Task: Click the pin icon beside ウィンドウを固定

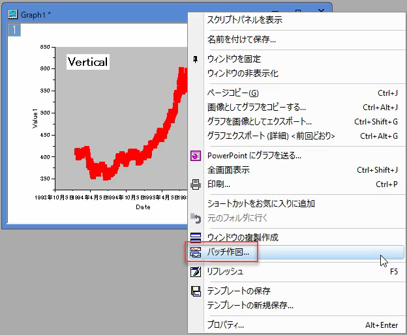Action: click(x=195, y=59)
